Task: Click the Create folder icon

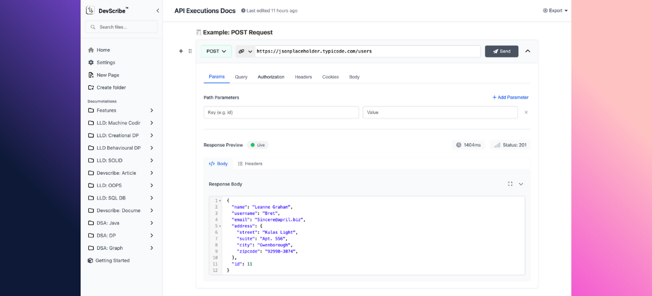Action: (91, 88)
